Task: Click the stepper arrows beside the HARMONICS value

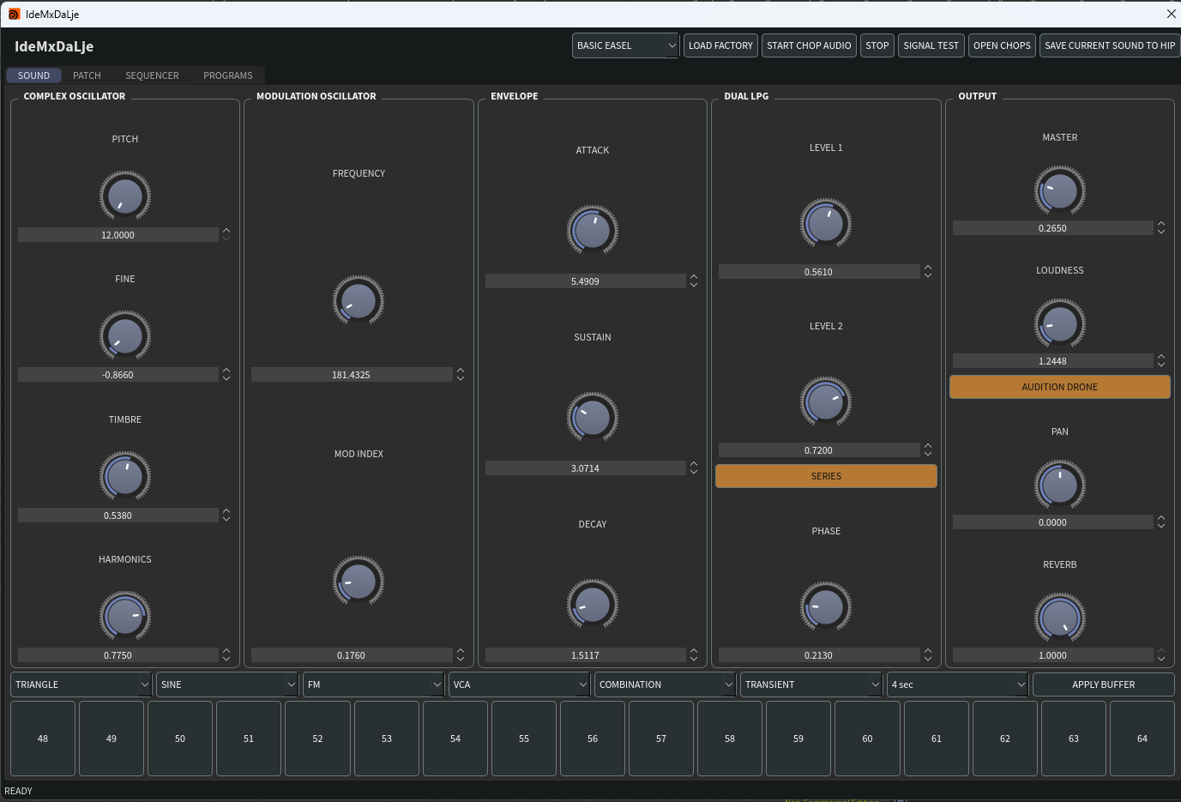Action: pyautogui.click(x=226, y=654)
